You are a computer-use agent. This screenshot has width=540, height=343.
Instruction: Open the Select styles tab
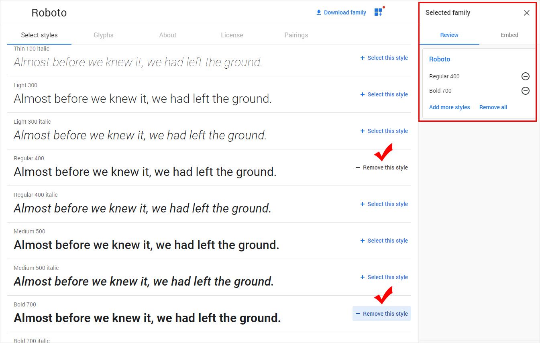click(x=39, y=35)
